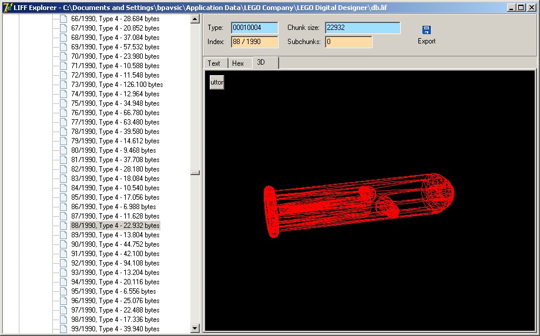
Task: Select tree row 87/1990, Type 4 - 11.628 bytes
Action: coord(115,216)
